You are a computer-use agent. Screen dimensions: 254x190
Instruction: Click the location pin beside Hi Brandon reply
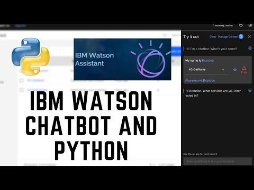tap(250, 91)
